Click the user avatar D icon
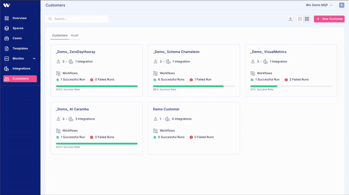The width and height of the screenshot is (349, 195). (341, 5)
